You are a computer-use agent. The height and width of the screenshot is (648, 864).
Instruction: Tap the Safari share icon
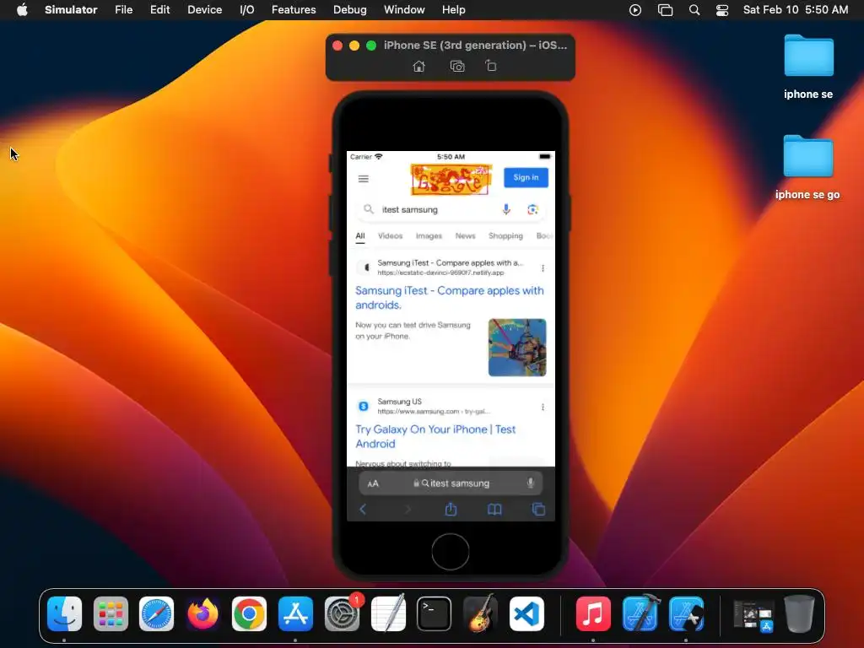pos(451,509)
